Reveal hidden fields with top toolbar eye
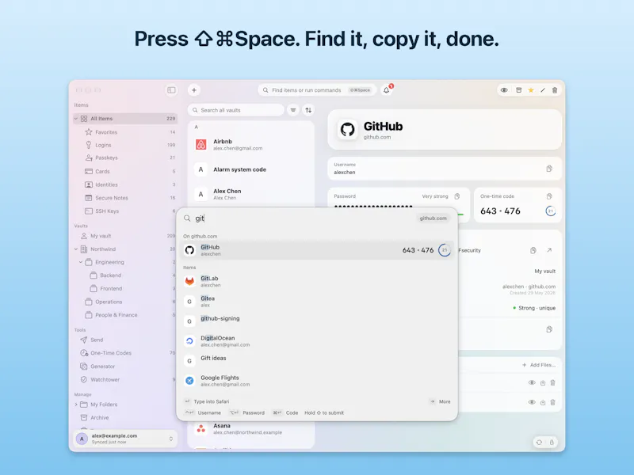The height and width of the screenshot is (475, 634). pyautogui.click(x=504, y=90)
